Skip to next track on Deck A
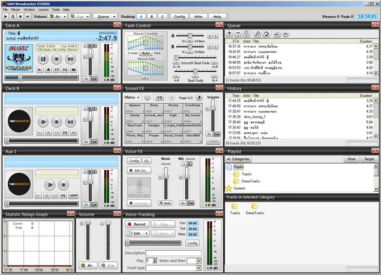381x275 pixels. tap(70, 59)
